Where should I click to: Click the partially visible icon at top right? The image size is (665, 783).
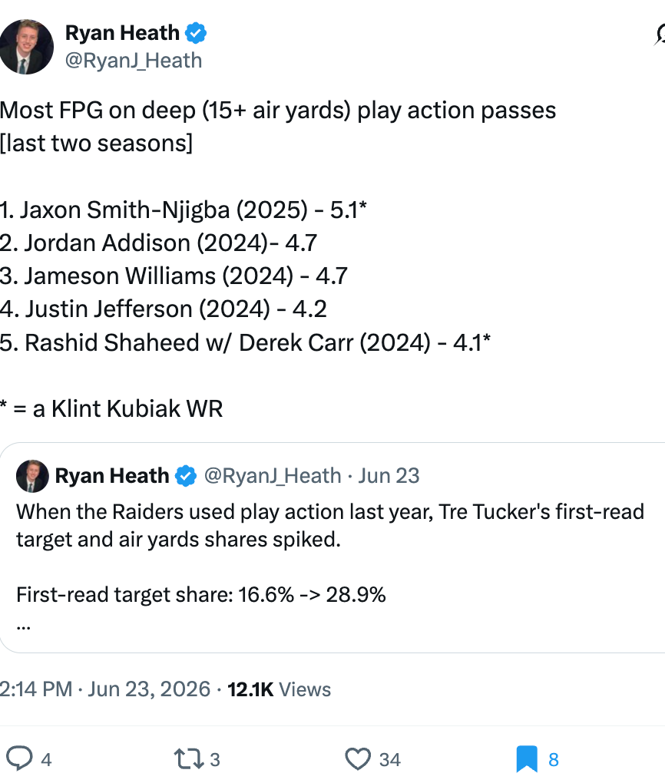coord(660,35)
